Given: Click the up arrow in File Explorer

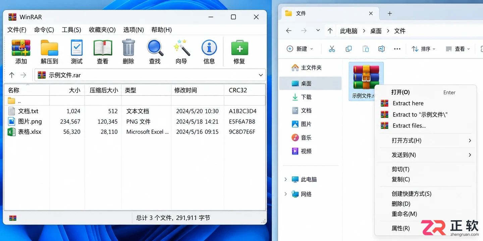Looking at the screenshot, I should click(x=330, y=31).
